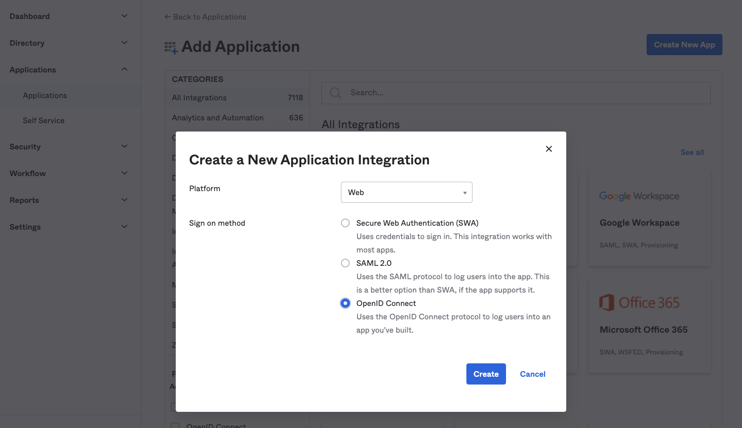The image size is (742, 428).
Task: Click Back to Applications link
Action: (x=205, y=17)
